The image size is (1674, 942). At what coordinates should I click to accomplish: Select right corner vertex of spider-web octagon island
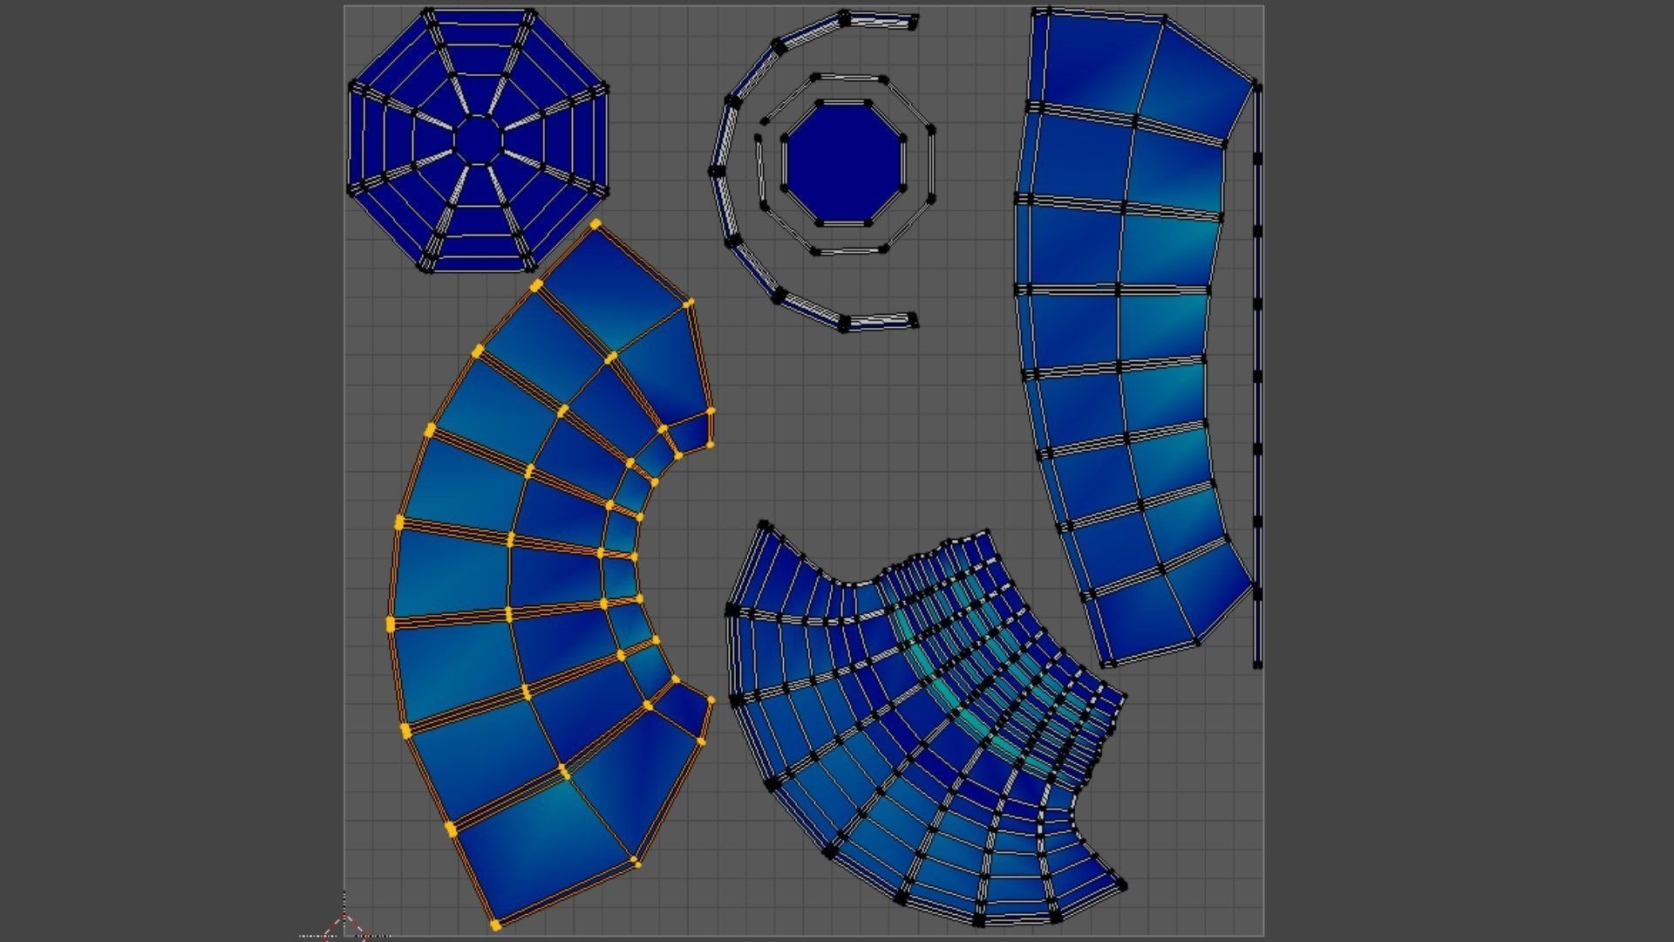point(604,88)
